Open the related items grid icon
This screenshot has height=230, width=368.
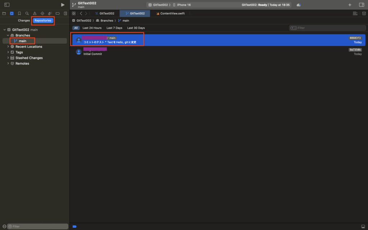tap(74, 13)
